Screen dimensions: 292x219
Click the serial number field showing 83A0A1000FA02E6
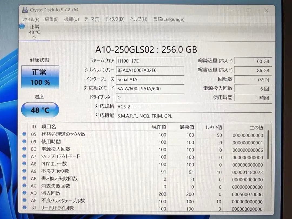point(150,70)
